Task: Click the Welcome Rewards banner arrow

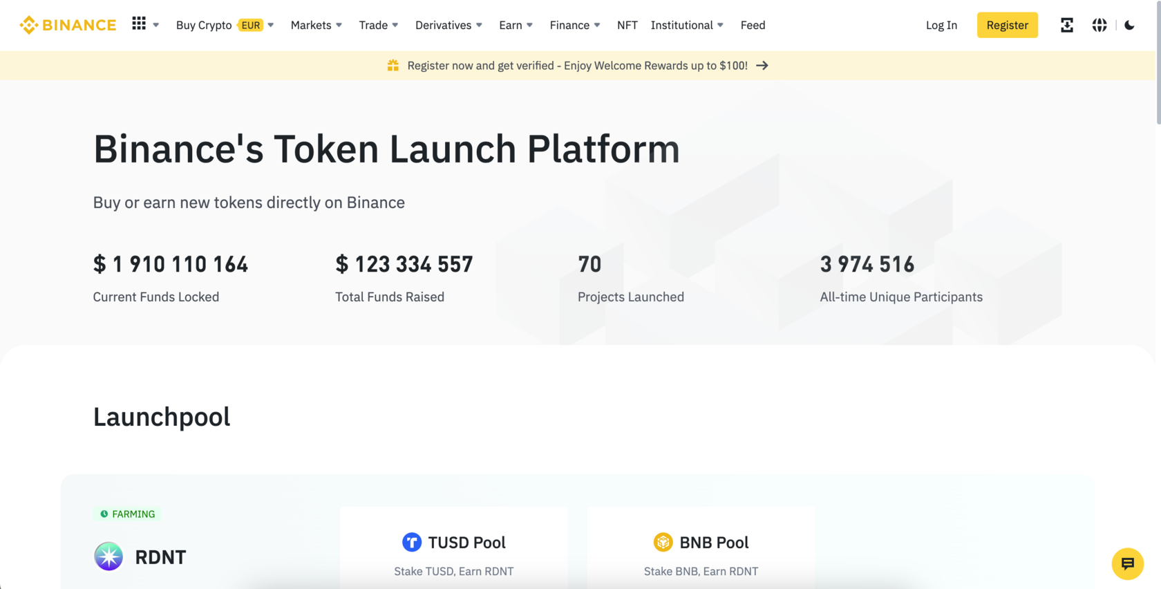Action: (x=762, y=65)
